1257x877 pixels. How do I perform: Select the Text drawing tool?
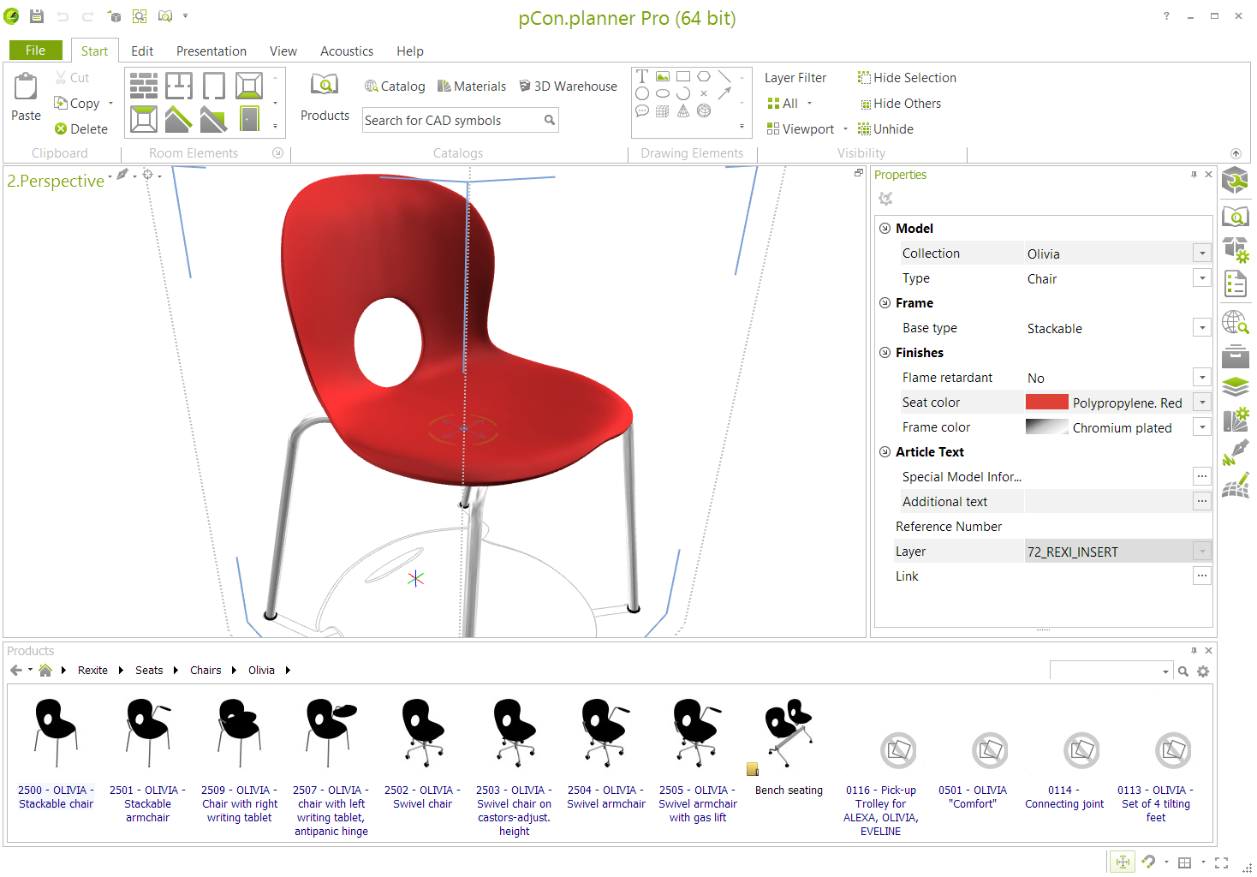coord(642,76)
